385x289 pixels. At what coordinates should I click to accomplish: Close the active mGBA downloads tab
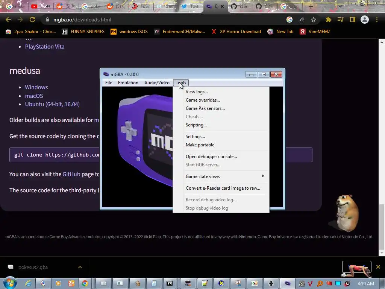click(222, 6)
